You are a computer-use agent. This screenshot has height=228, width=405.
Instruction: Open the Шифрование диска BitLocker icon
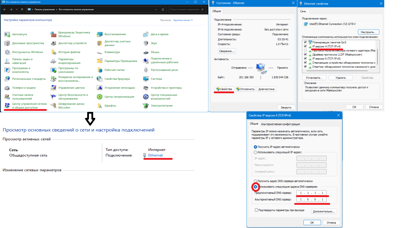(x=53, y=106)
